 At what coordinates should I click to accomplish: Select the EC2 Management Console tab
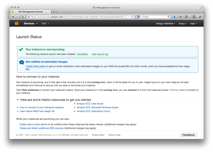(31, 12)
